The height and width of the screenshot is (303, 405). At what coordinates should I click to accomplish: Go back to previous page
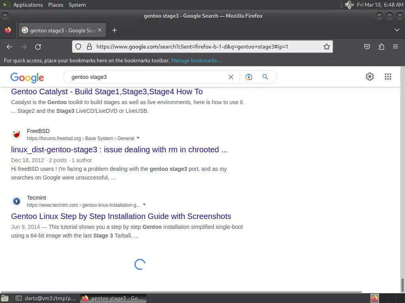pyautogui.click(x=9, y=47)
